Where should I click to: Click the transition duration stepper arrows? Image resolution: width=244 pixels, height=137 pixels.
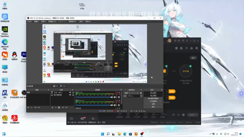click(x=141, y=96)
